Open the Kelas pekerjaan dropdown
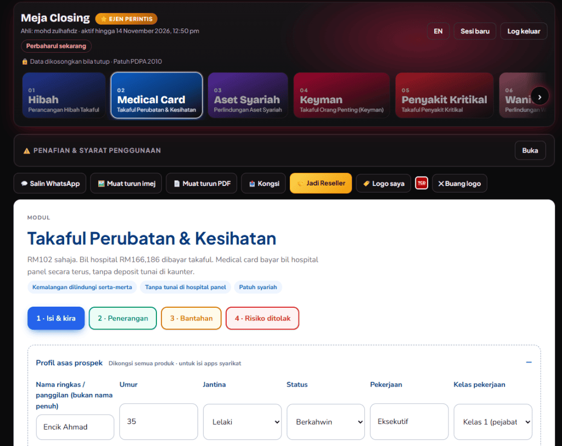Image resolution: width=562 pixels, height=446 pixels. coord(493,422)
